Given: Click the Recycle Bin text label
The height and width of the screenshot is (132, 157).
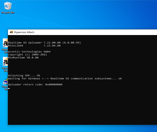Looking at the screenshot, I should 8,13.
